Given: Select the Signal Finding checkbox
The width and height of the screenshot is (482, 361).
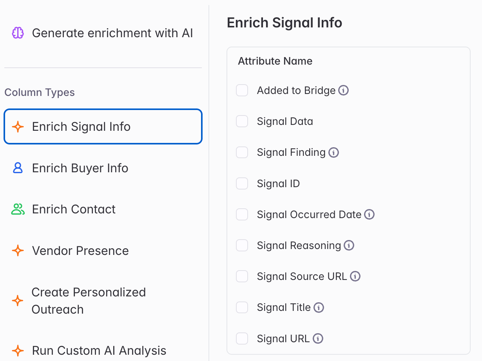Looking at the screenshot, I should [242, 152].
